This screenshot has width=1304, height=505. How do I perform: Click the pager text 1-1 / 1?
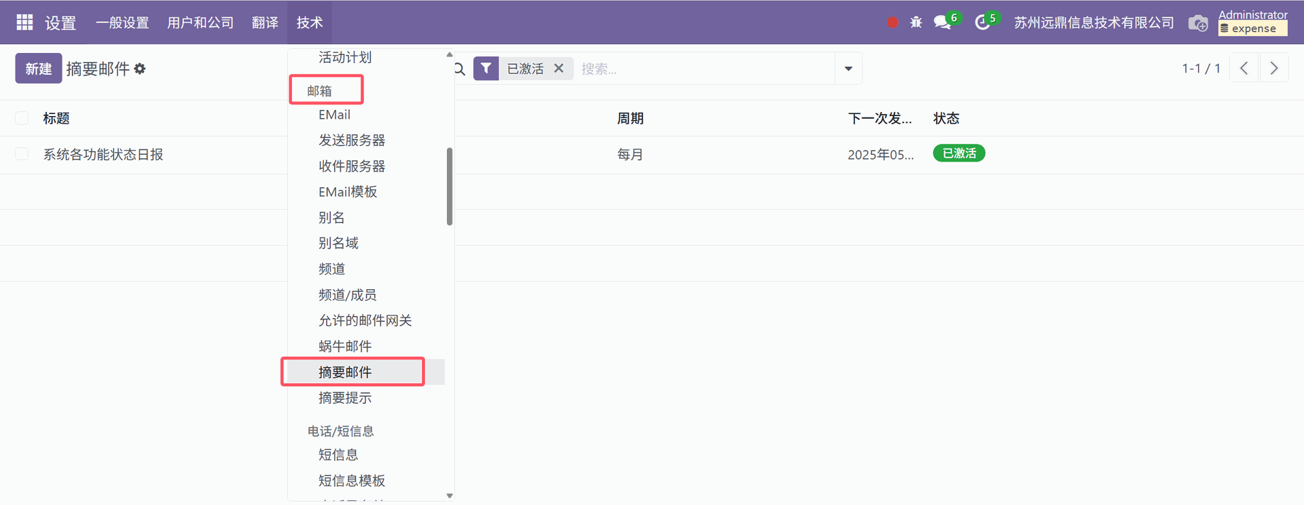click(x=1201, y=69)
